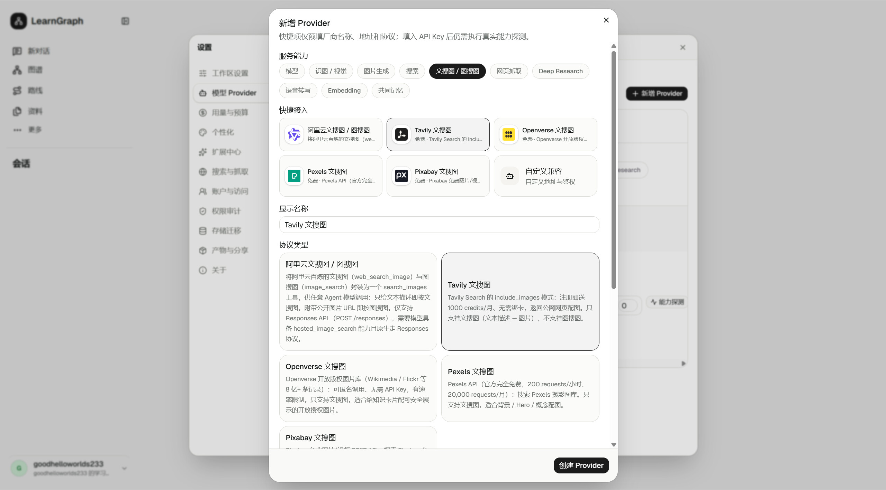The image size is (886, 490).
Task: Select Tavily 文搜图 protocol type card
Action: pos(520,302)
